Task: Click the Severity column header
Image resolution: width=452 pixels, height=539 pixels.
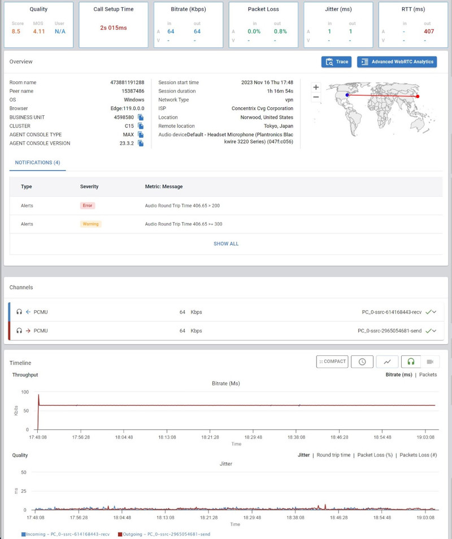Action: pos(89,186)
